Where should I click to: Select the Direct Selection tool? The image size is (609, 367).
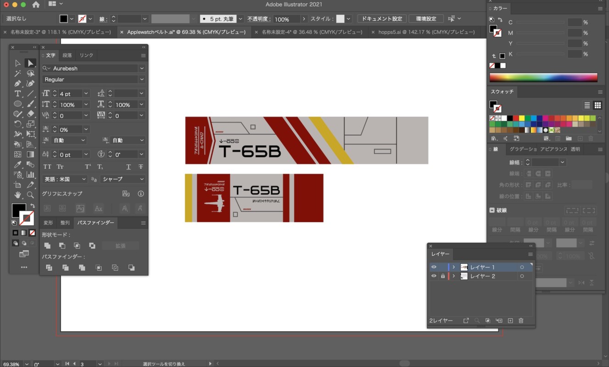tap(30, 63)
